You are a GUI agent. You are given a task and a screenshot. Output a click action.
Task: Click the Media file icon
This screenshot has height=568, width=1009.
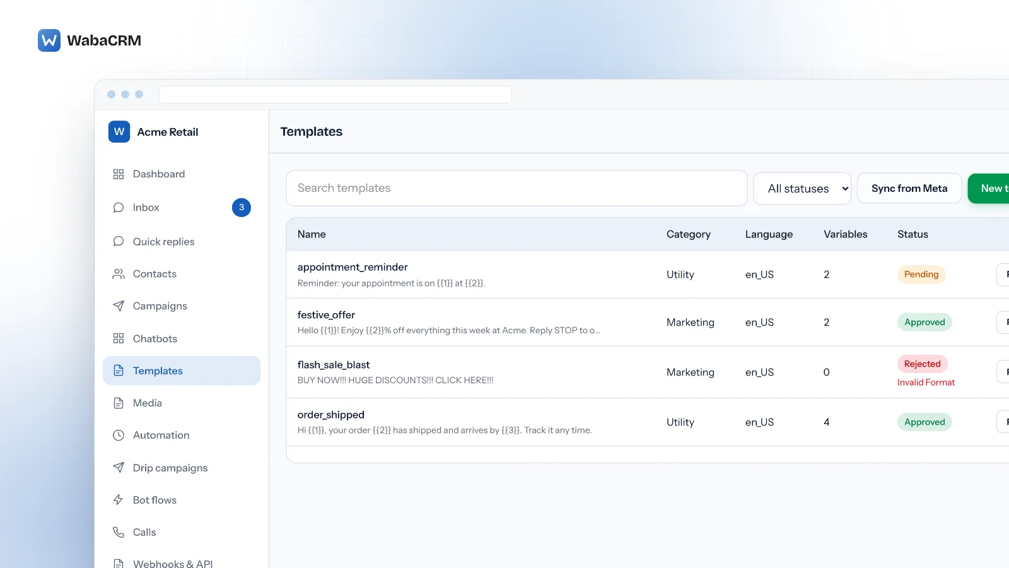pos(119,403)
